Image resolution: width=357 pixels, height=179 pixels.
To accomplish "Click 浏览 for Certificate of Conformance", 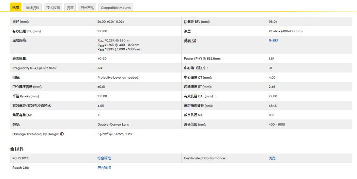I will coord(272,158).
